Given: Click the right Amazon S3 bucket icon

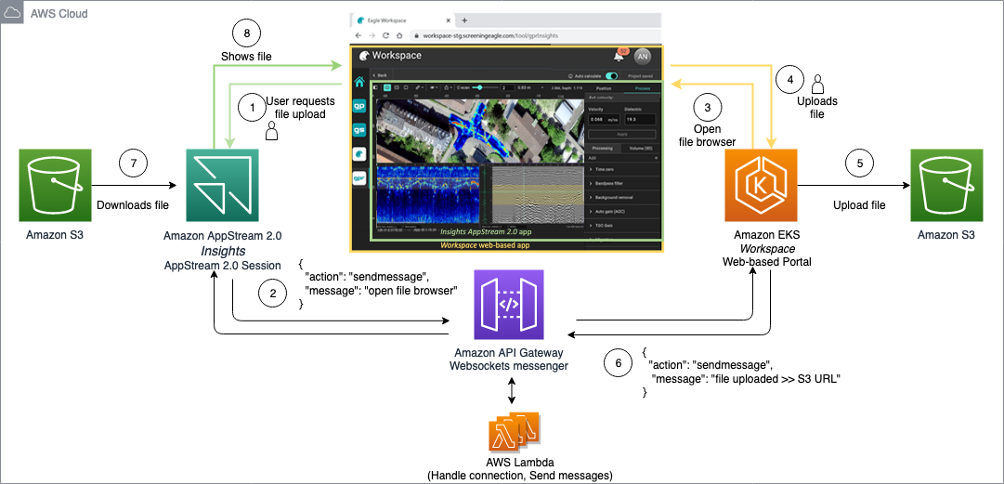Looking at the screenshot, I should (946, 186).
